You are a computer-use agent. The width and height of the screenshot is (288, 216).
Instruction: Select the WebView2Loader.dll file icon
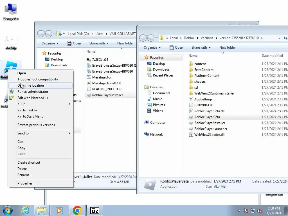191,135
